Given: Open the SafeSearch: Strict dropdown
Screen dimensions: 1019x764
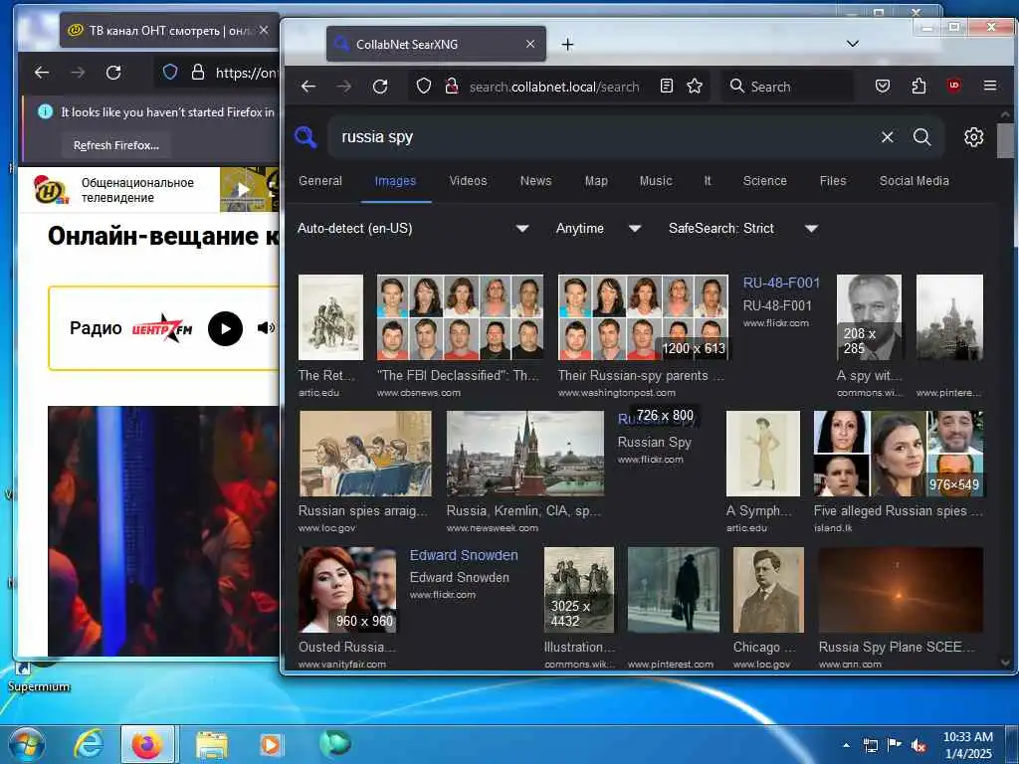Looking at the screenshot, I should (x=742, y=228).
